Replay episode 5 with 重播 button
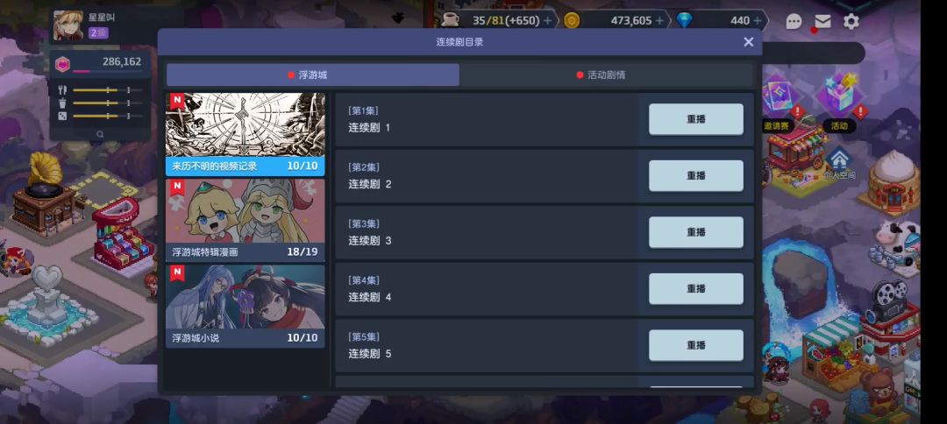The height and width of the screenshot is (424, 947). 695,345
